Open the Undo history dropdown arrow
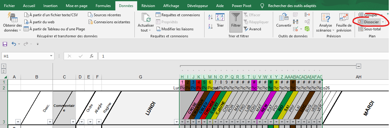The image size is (390, 128). click(19, 44)
